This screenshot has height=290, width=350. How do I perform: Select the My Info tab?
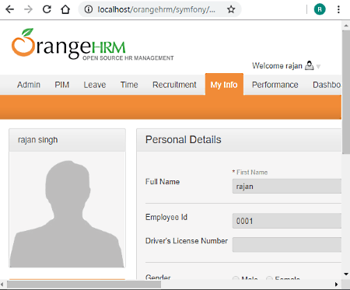pos(224,85)
